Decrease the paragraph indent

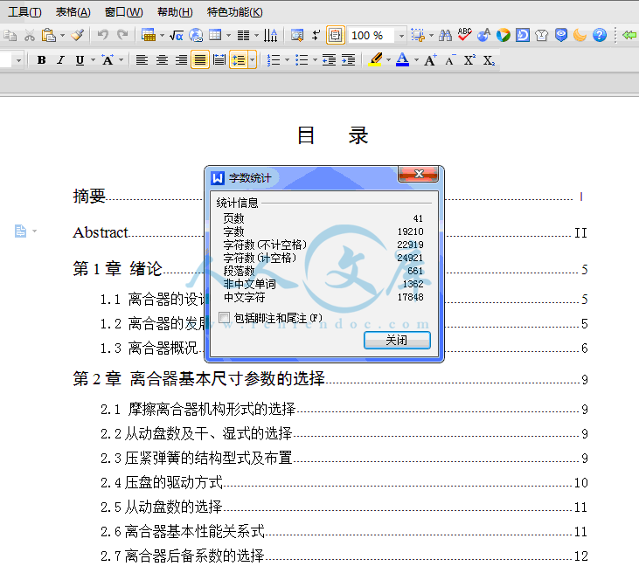coord(329,60)
